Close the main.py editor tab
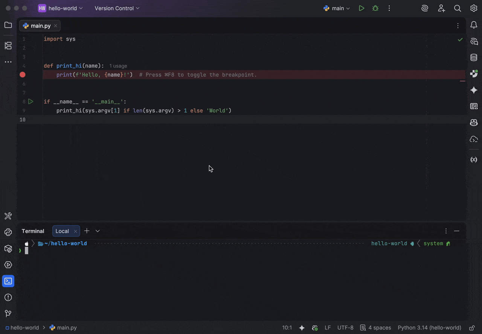 [x=55, y=26]
